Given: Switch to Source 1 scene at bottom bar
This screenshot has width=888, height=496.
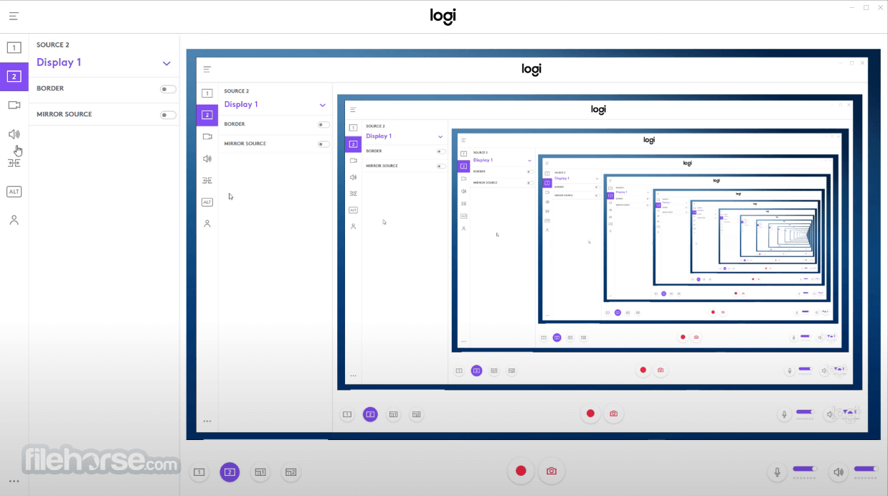Looking at the screenshot, I should coord(199,472).
